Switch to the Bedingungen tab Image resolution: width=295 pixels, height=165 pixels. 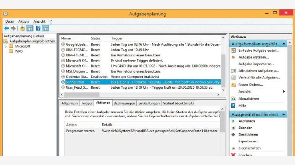124,103
